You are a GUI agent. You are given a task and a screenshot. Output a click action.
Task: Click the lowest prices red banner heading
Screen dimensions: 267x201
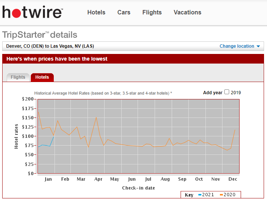tap(57, 59)
